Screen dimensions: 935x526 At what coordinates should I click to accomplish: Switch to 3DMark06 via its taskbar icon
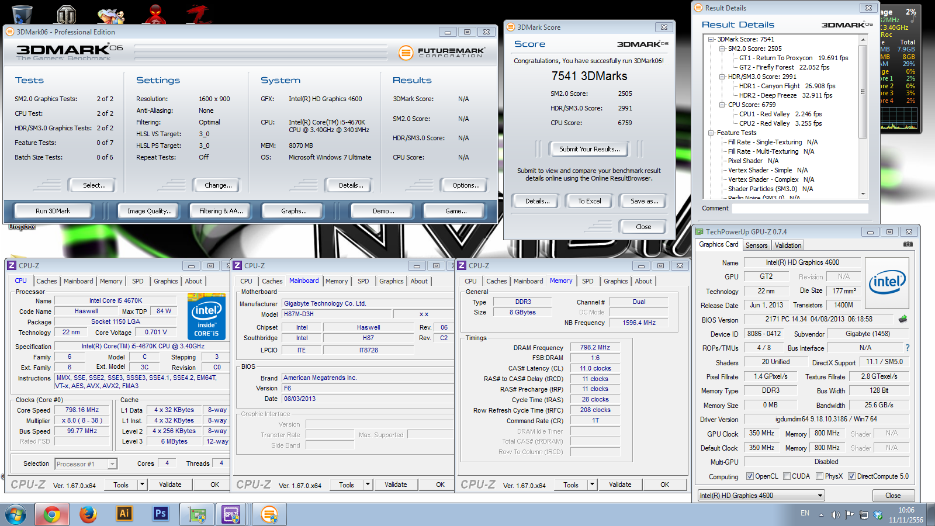(269, 514)
